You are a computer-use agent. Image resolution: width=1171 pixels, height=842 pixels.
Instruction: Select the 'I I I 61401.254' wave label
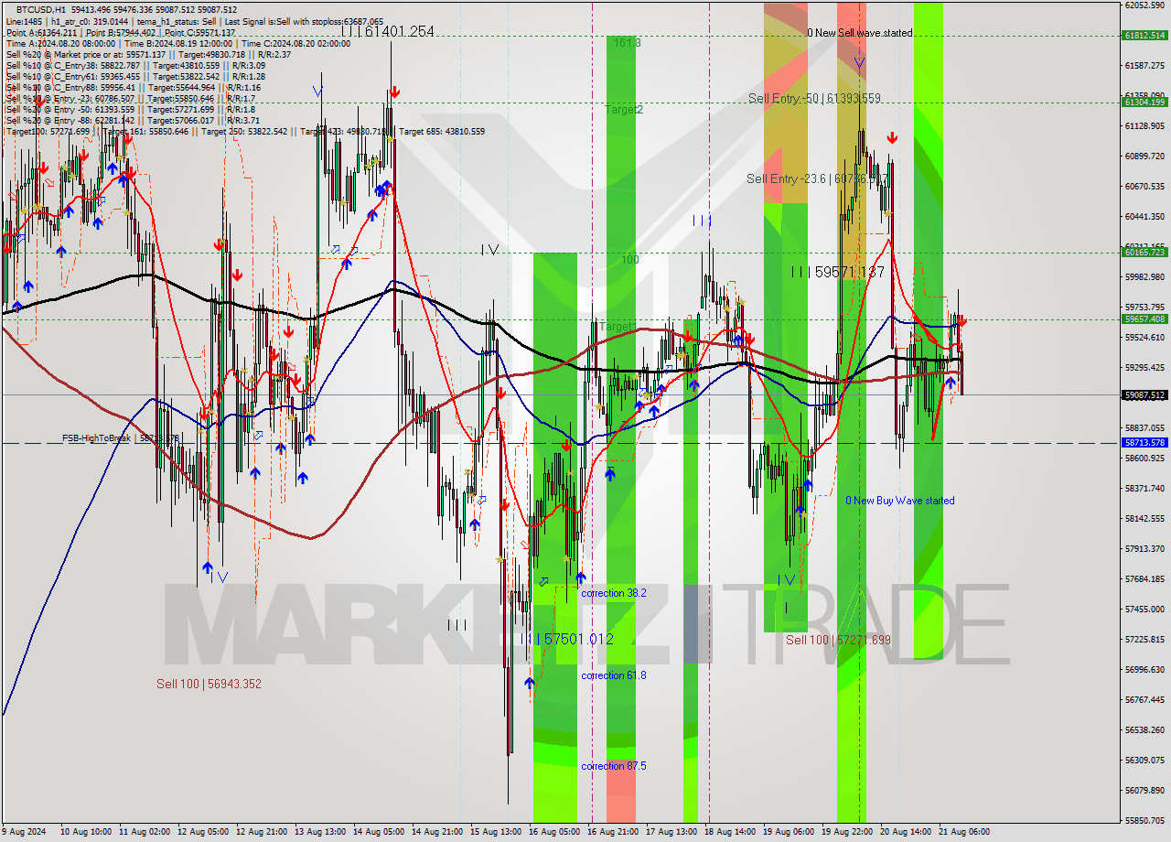pos(387,31)
